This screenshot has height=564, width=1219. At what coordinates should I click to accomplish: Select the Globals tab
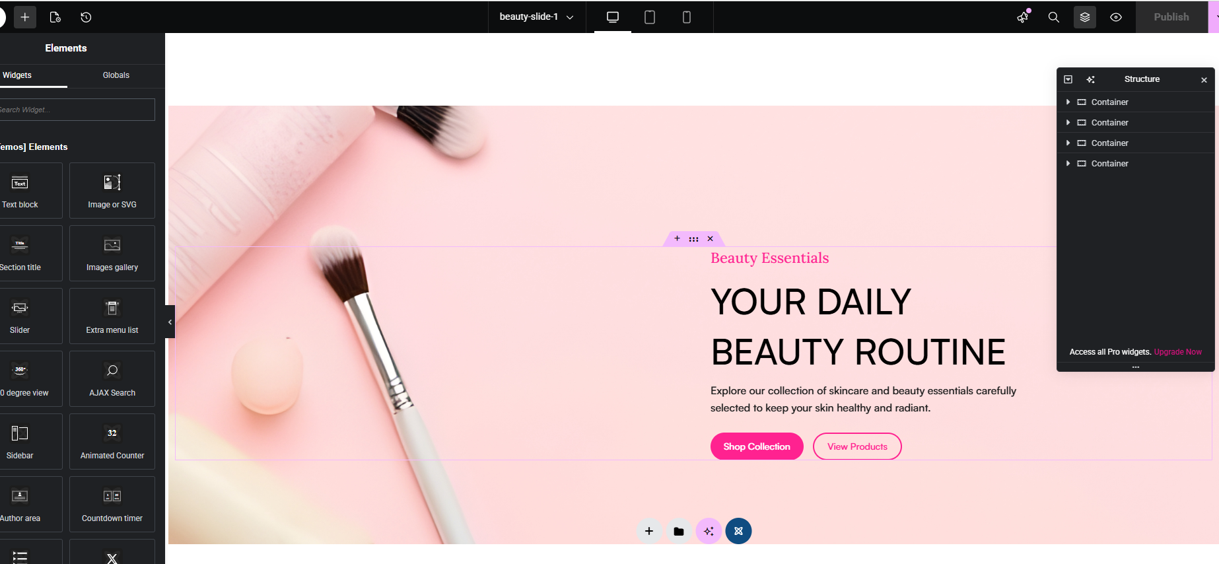coord(116,75)
